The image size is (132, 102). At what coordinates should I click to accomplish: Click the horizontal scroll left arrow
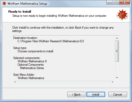point(15,82)
